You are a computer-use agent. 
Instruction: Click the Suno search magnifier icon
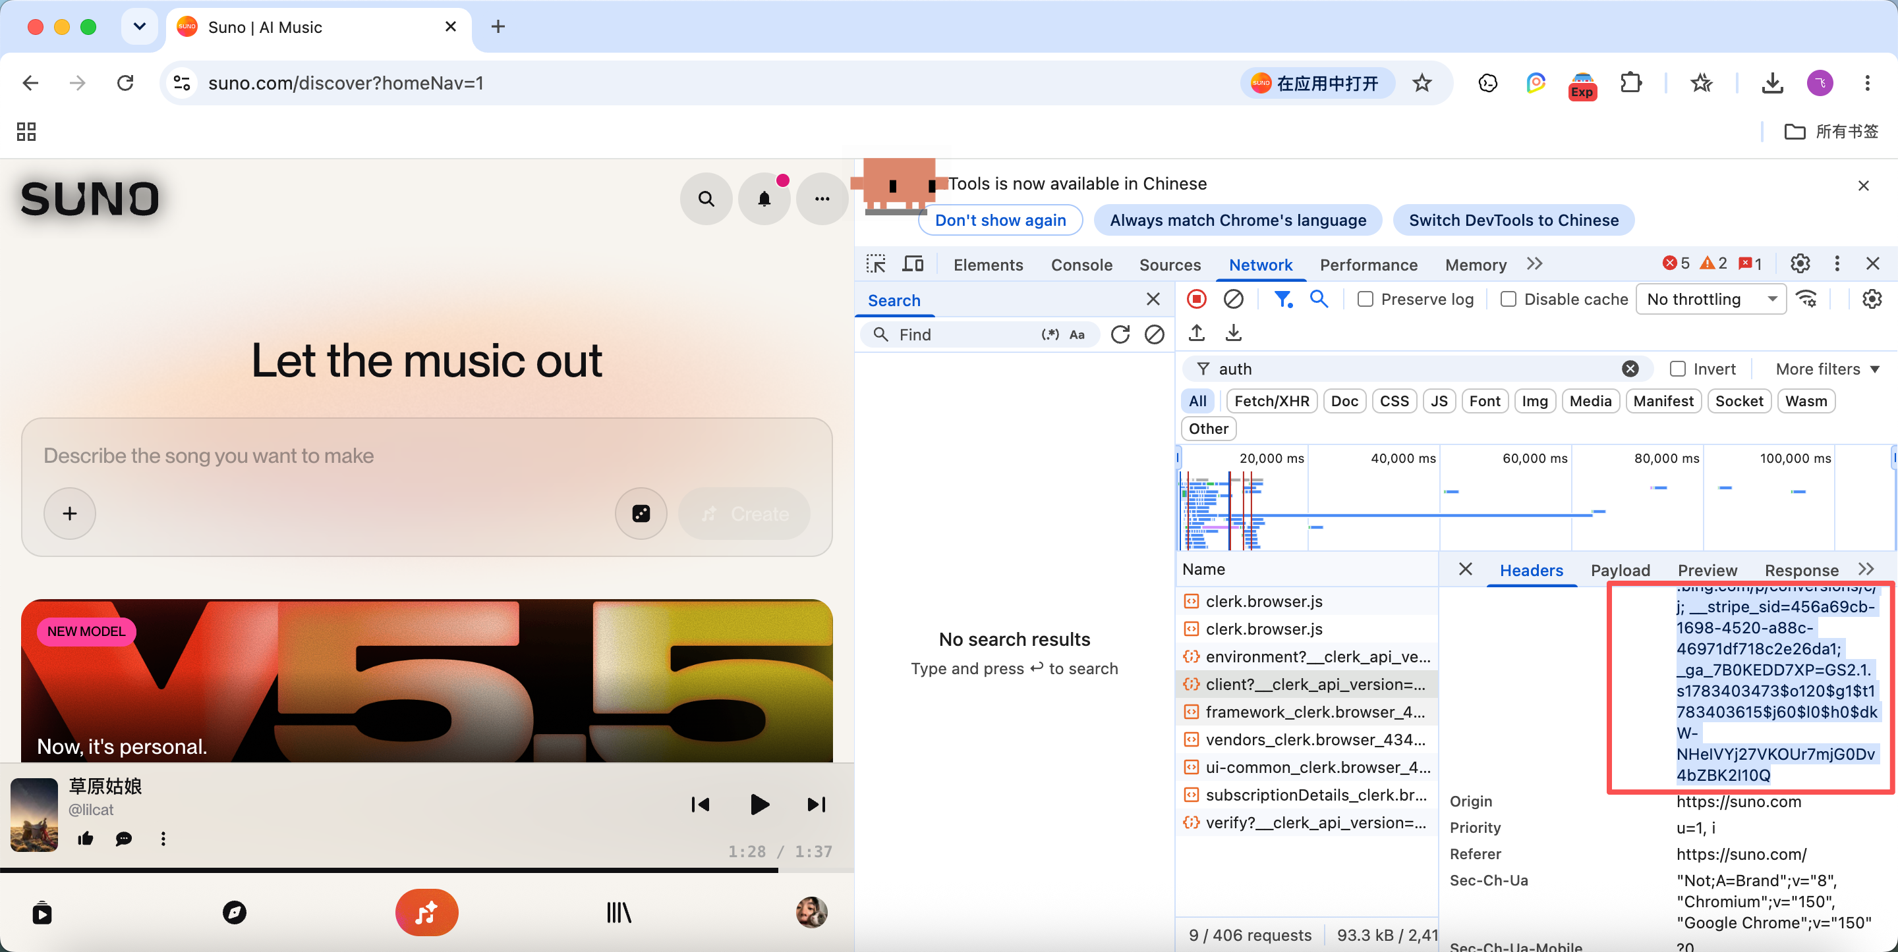coord(706,199)
